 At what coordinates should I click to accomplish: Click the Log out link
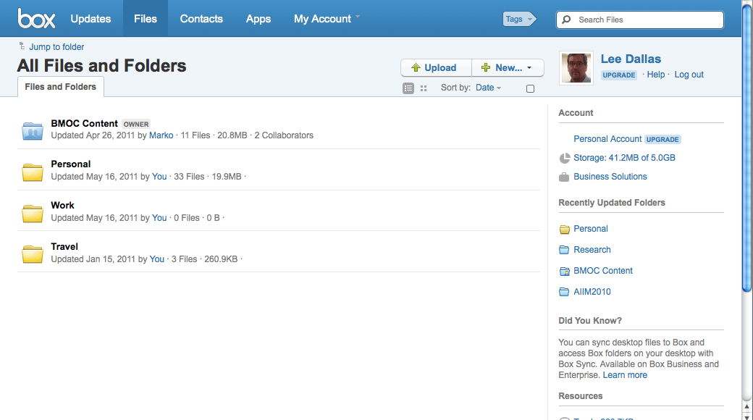[x=689, y=75]
